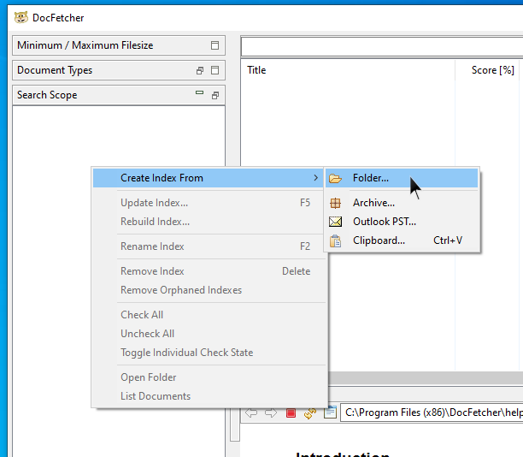Viewport: 523px width, 457px height.
Task: Choose Open Folder menu entry
Action: click(208, 377)
